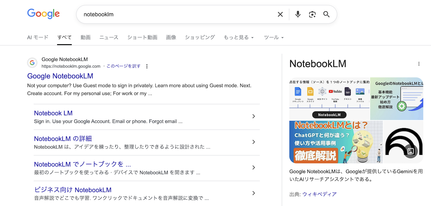
Task: Expand the NotebookLM の詳細 chevron
Action: point(254,142)
